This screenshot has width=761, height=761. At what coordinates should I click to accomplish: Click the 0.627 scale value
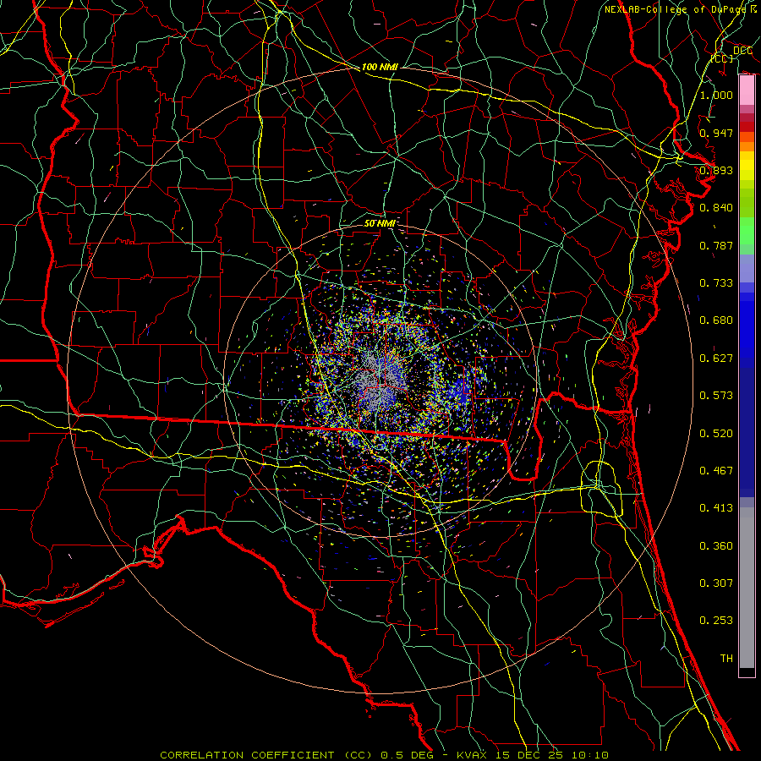(716, 359)
